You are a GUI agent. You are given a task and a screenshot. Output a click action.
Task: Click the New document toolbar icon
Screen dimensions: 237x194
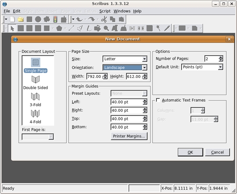pyautogui.click(x=13, y=19)
